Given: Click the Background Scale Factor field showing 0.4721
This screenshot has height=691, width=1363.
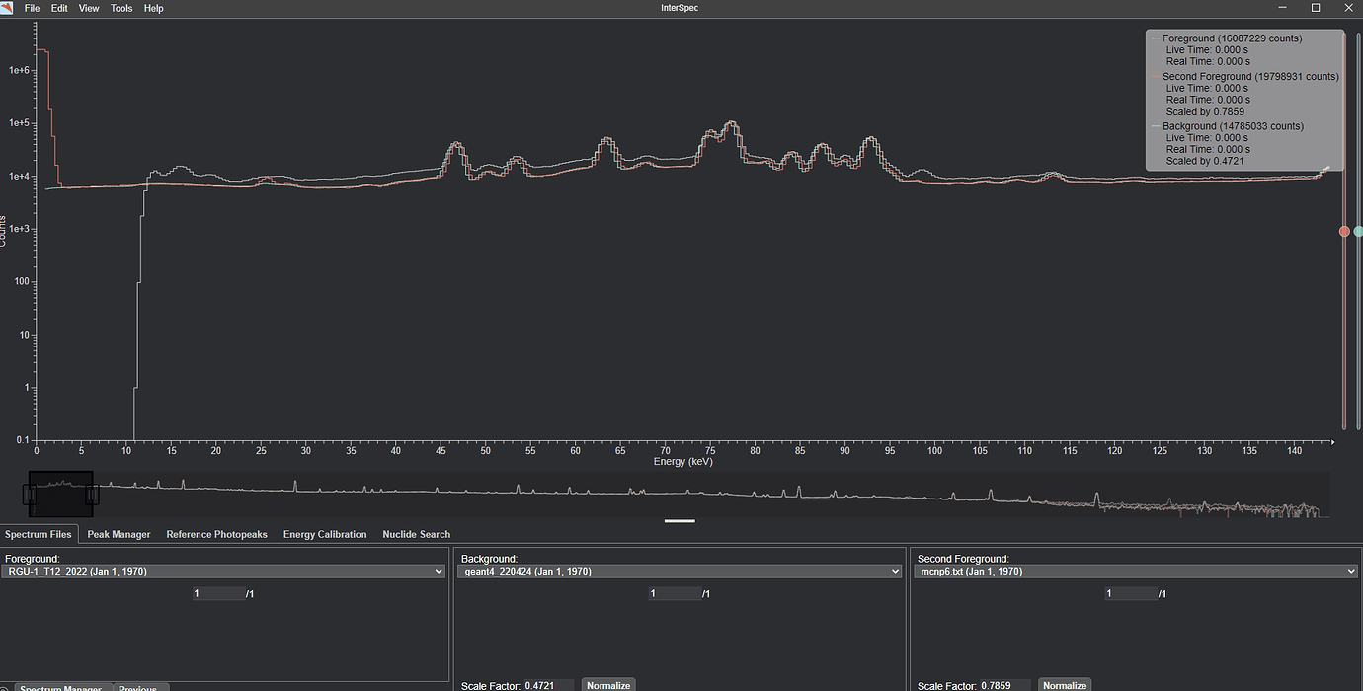Looking at the screenshot, I should pyautogui.click(x=548, y=685).
